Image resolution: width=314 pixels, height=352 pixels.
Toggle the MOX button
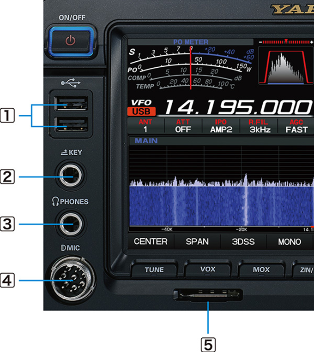261,269
